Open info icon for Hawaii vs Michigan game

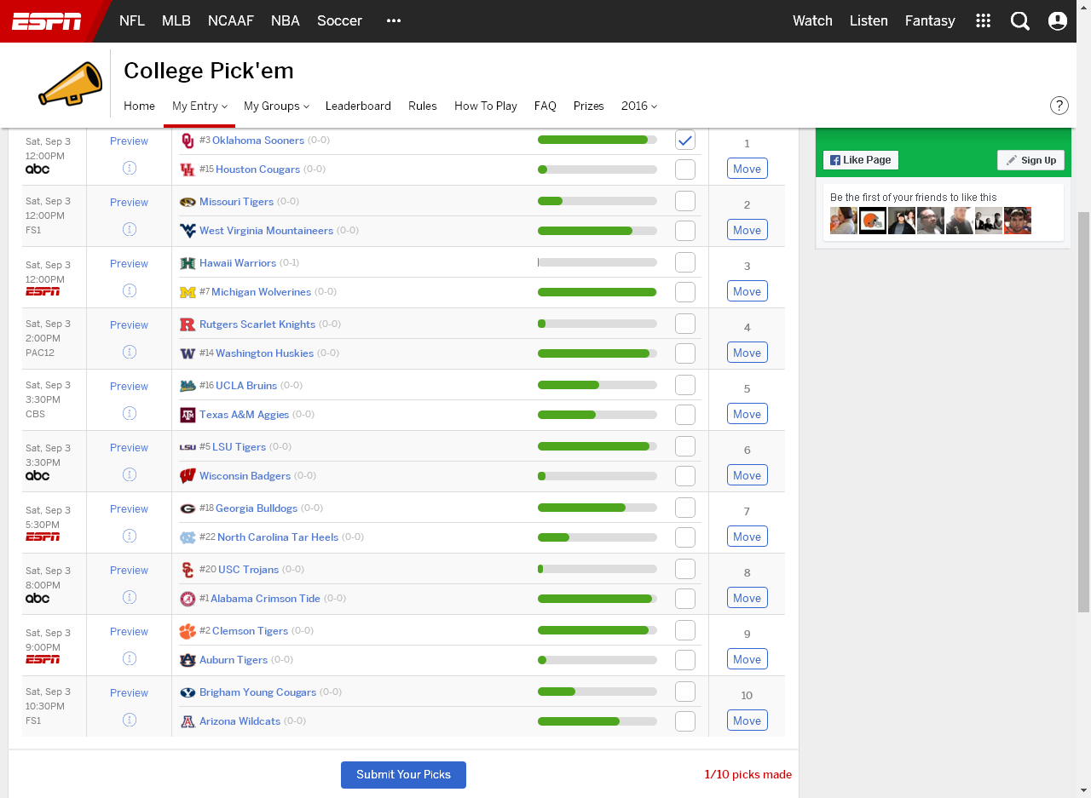[x=130, y=290]
